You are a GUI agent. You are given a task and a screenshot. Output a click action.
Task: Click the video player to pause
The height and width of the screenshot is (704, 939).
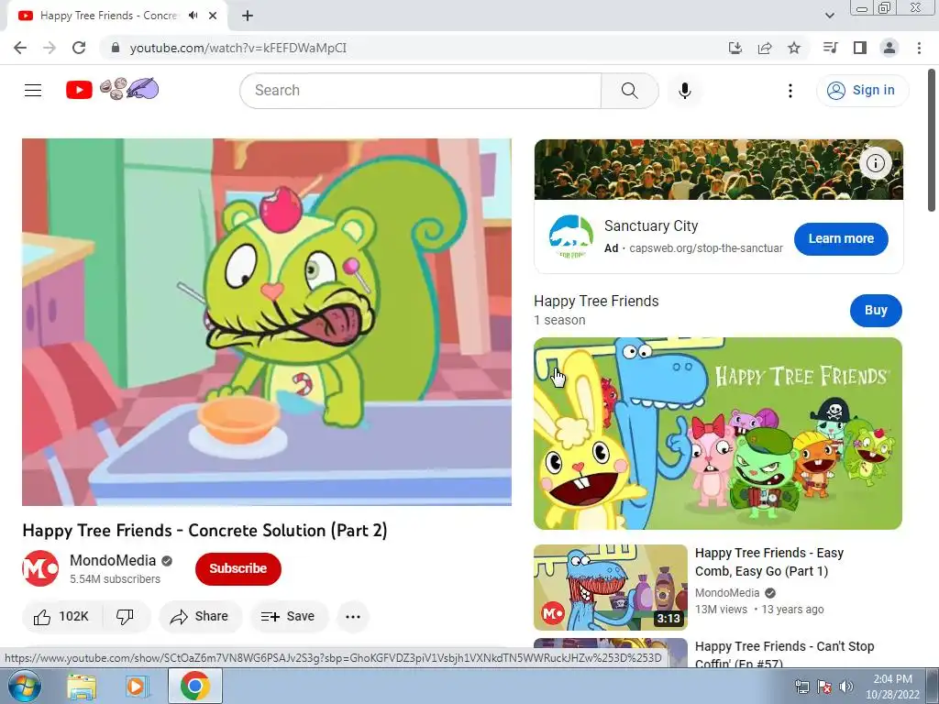click(267, 322)
